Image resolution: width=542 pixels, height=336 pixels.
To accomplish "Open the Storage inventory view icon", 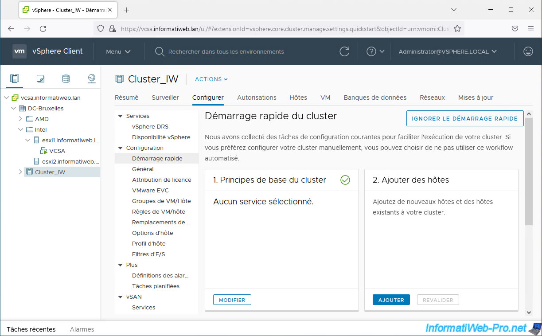I will coord(66,79).
